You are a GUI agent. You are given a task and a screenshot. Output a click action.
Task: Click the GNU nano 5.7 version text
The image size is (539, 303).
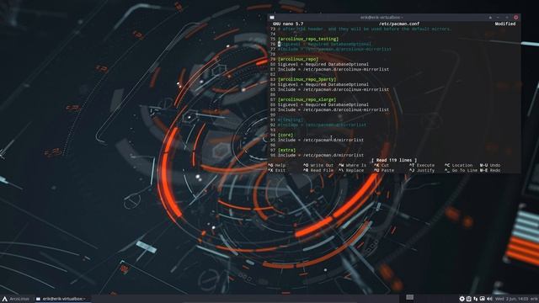pos(288,24)
